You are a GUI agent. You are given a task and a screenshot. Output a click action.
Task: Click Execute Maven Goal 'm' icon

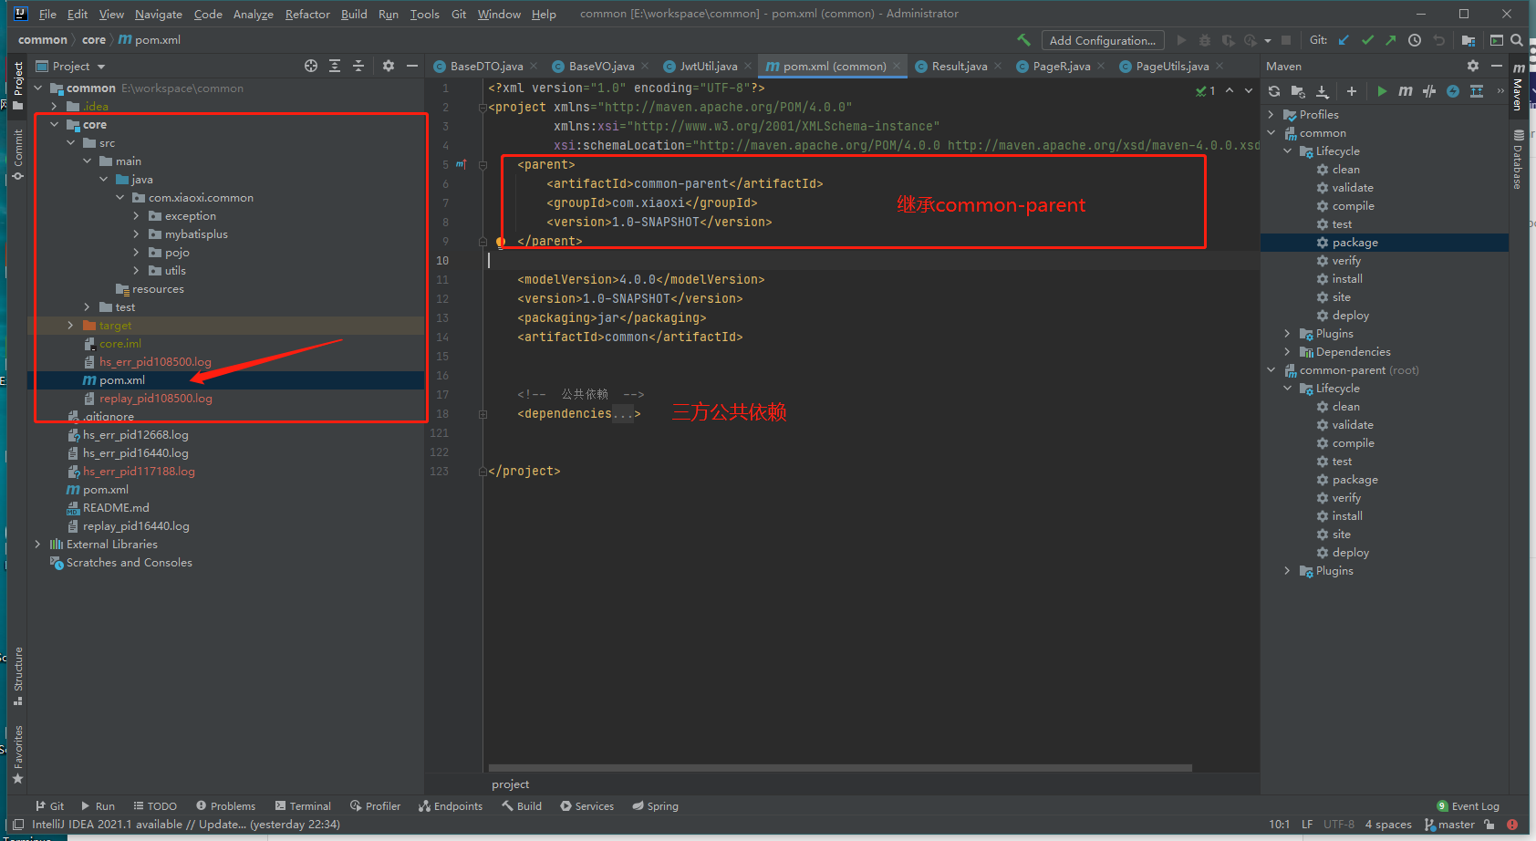click(1406, 91)
